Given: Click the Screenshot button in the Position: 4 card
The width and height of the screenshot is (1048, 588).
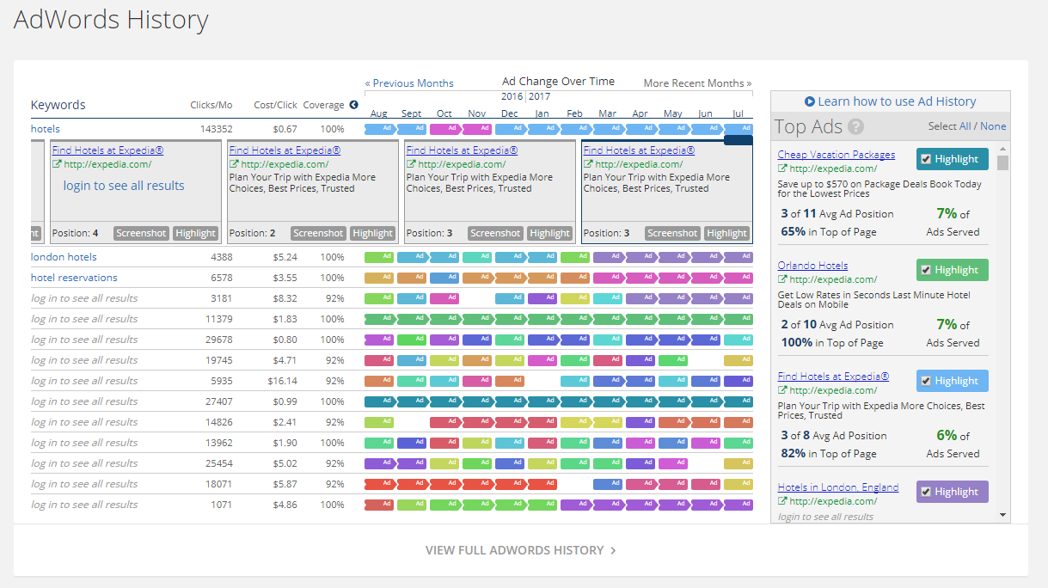Looking at the screenshot, I should (141, 233).
